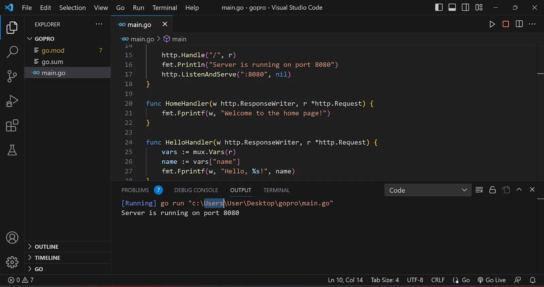
Task: Change Tab Size: 4 indentation setting
Action: click(385, 280)
